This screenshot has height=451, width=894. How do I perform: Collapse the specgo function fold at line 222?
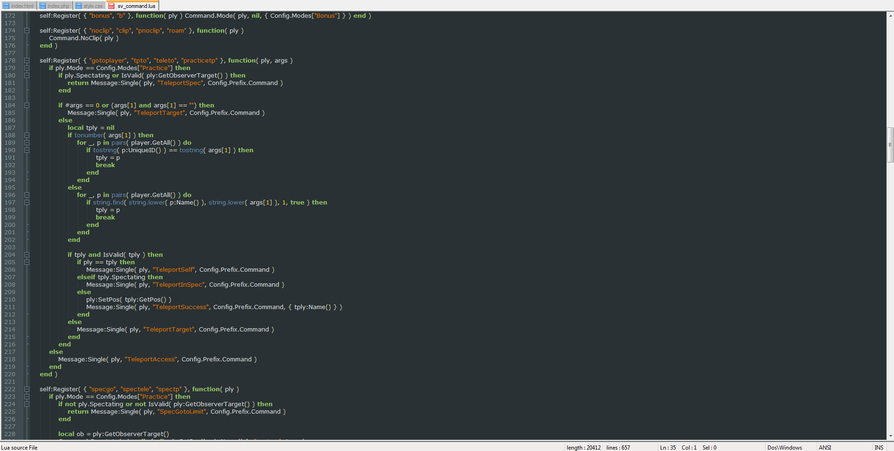[x=27, y=389]
